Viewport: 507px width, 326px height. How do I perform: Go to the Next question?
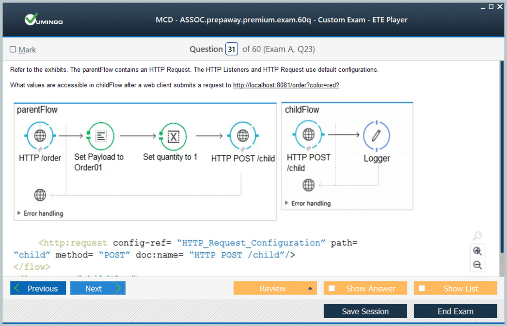point(97,288)
